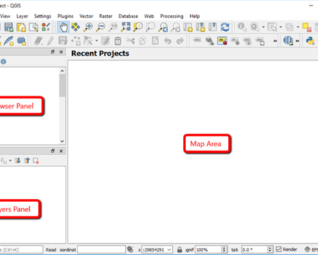Open Style Manager icon

point(46,27)
